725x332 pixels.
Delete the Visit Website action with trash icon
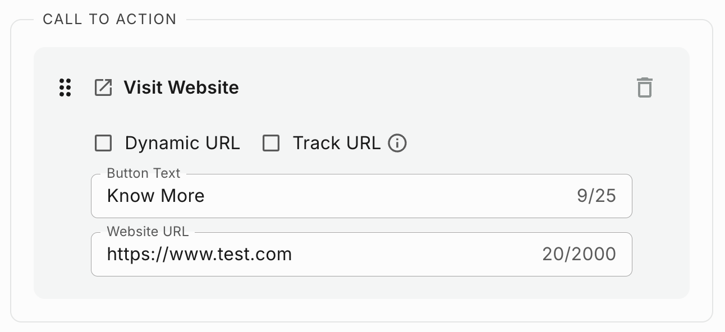644,88
